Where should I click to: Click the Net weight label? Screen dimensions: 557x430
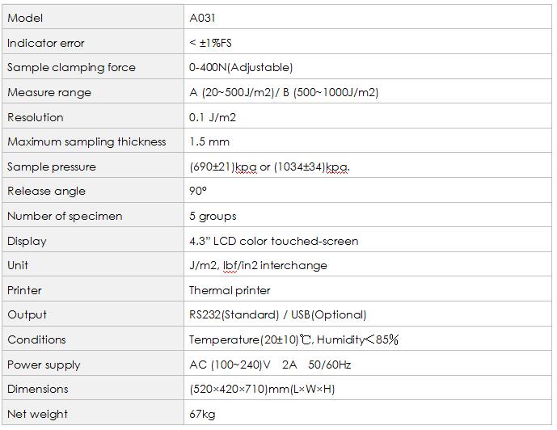pos(37,414)
